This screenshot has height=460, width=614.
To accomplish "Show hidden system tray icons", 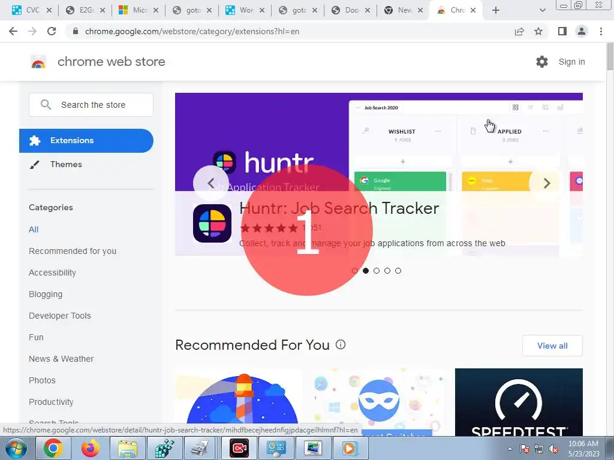I will pos(510,449).
